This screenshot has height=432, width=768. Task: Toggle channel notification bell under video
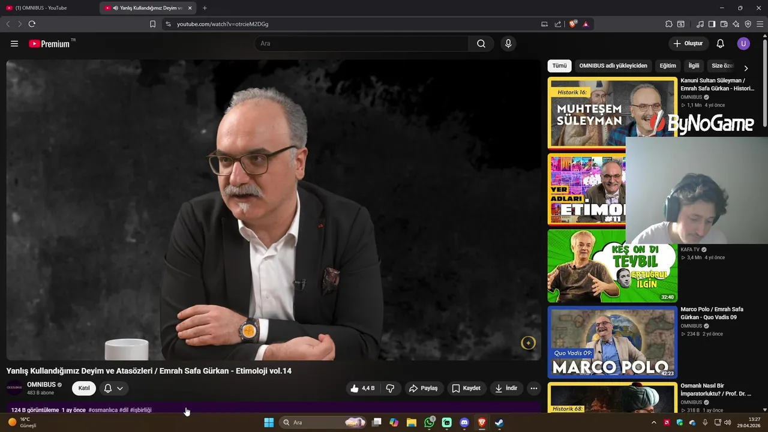pos(108,388)
